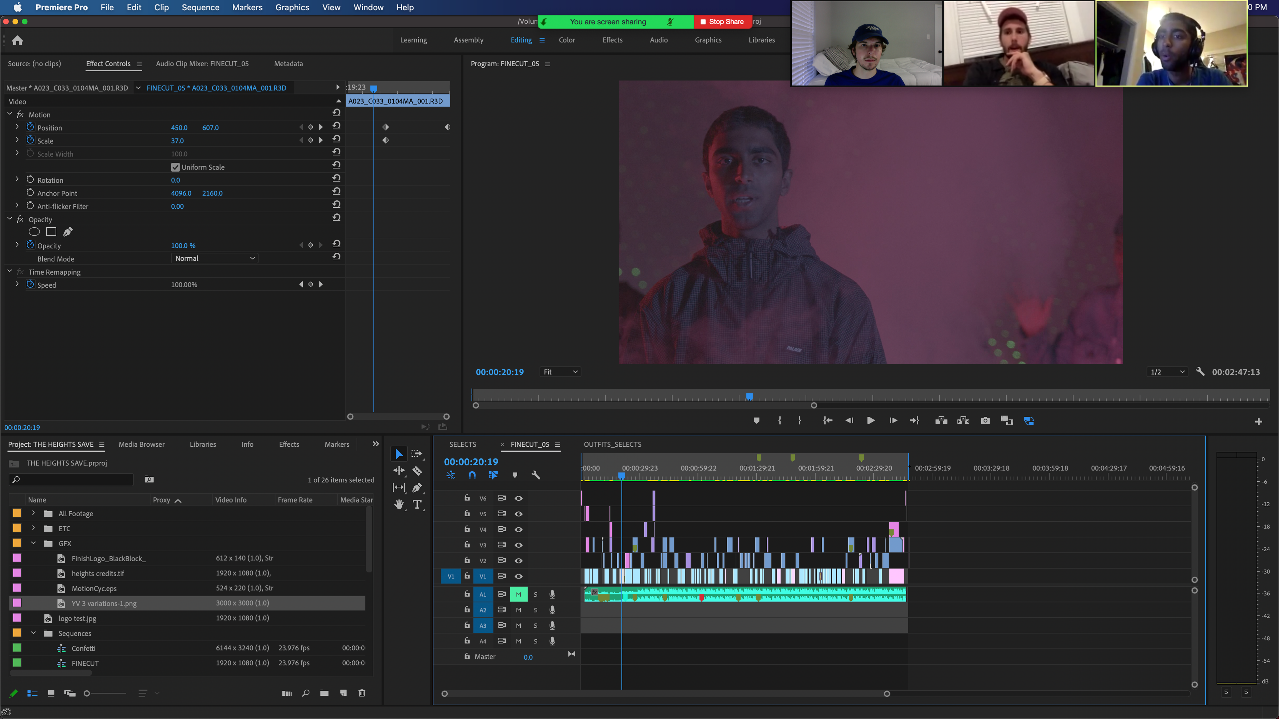This screenshot has height=719, width=1279.
Task: Switch to OUTFITS_SELECTS sequence tab
Action: point(612,445)
